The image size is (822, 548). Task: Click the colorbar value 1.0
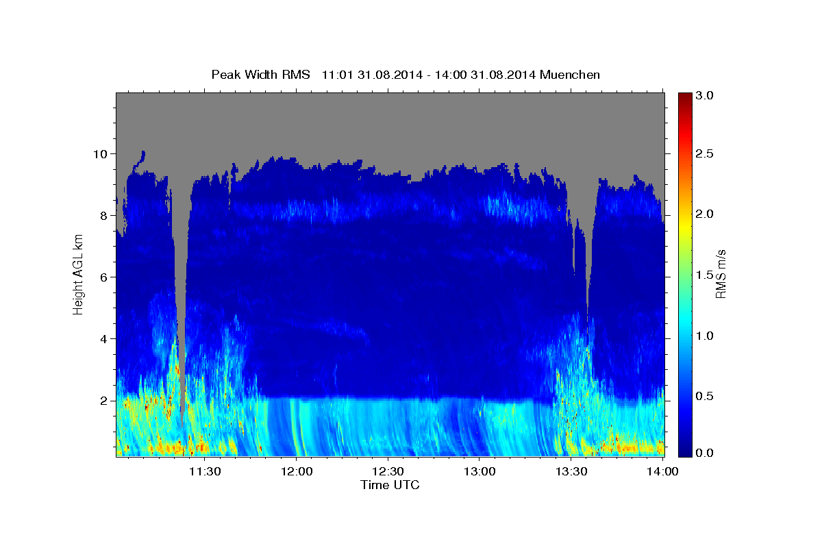point(706,336)
